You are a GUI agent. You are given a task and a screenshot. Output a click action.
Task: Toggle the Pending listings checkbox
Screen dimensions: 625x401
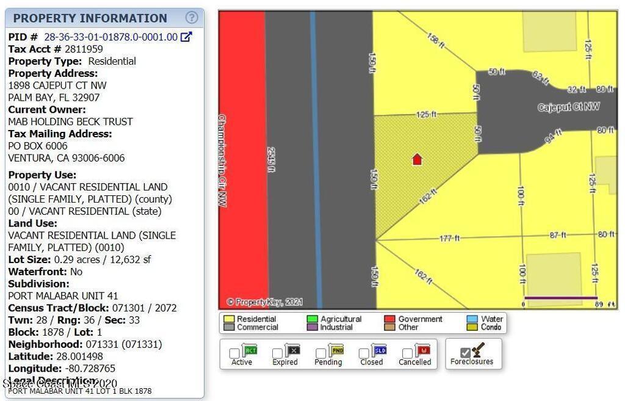point(321,353)
